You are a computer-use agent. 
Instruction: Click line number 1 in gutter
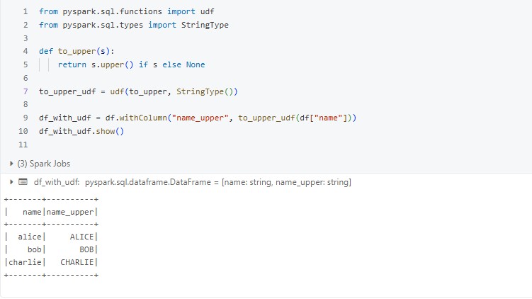tap(26, 11)
